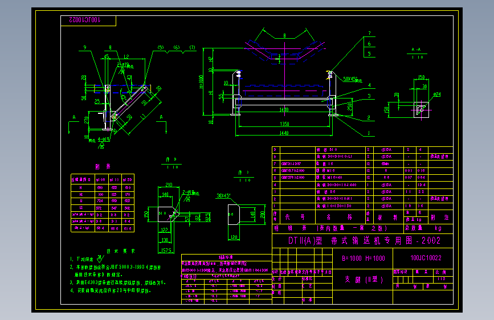Click the B belt width dimension label

click(284, 36)
